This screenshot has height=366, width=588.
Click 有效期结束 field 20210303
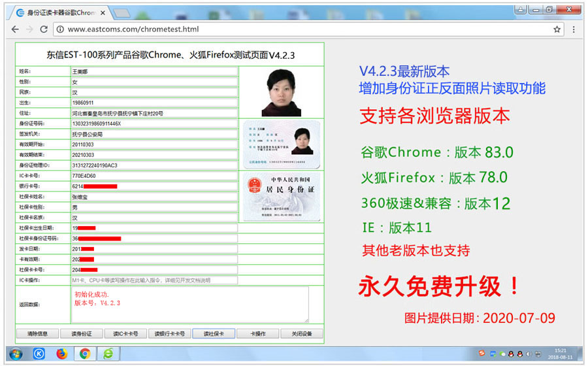(x=154, y=155)
